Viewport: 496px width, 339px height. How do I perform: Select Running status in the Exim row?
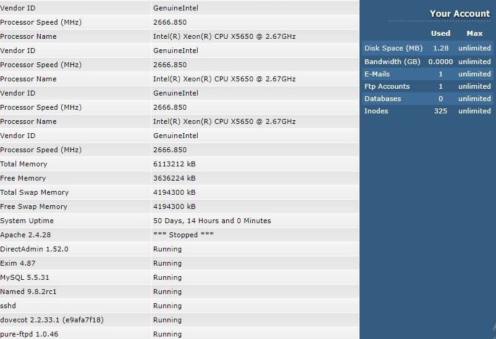(167, 264)
